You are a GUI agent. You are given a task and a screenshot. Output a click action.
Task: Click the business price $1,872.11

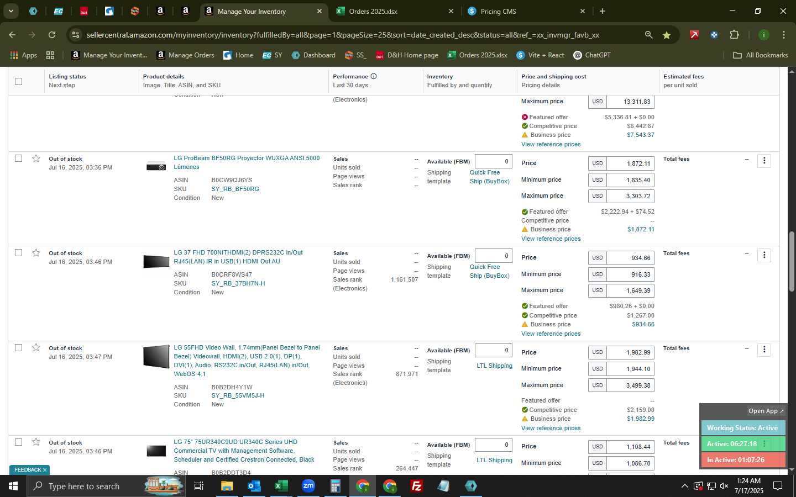(x=641, y=229)
